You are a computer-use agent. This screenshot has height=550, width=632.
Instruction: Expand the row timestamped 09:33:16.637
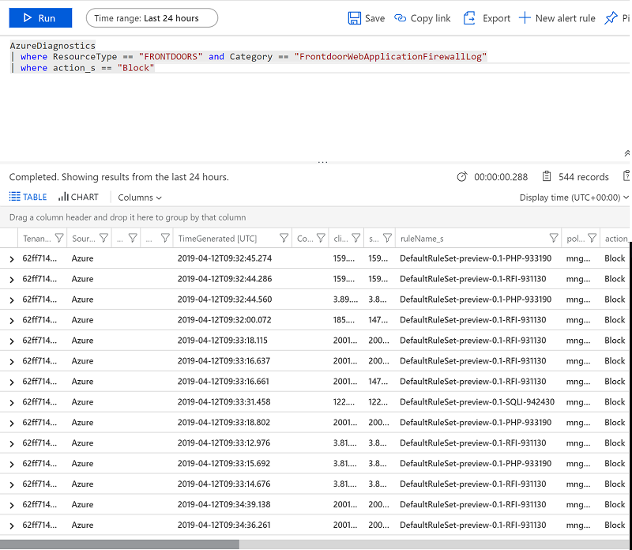[x=12, y=362]
